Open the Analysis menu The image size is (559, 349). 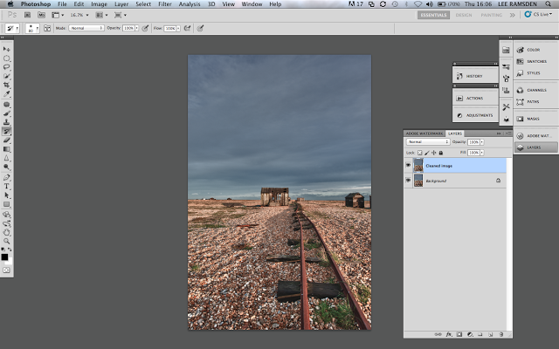[190, 3]
